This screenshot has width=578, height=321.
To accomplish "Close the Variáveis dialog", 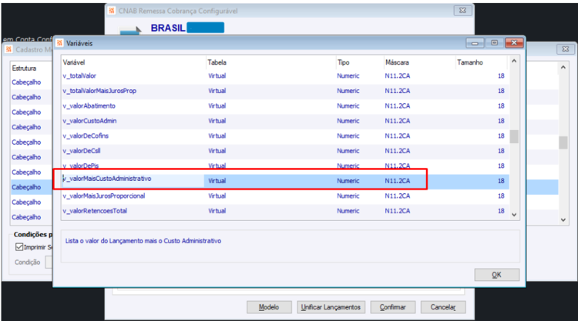I will click(x=514, y=43).
